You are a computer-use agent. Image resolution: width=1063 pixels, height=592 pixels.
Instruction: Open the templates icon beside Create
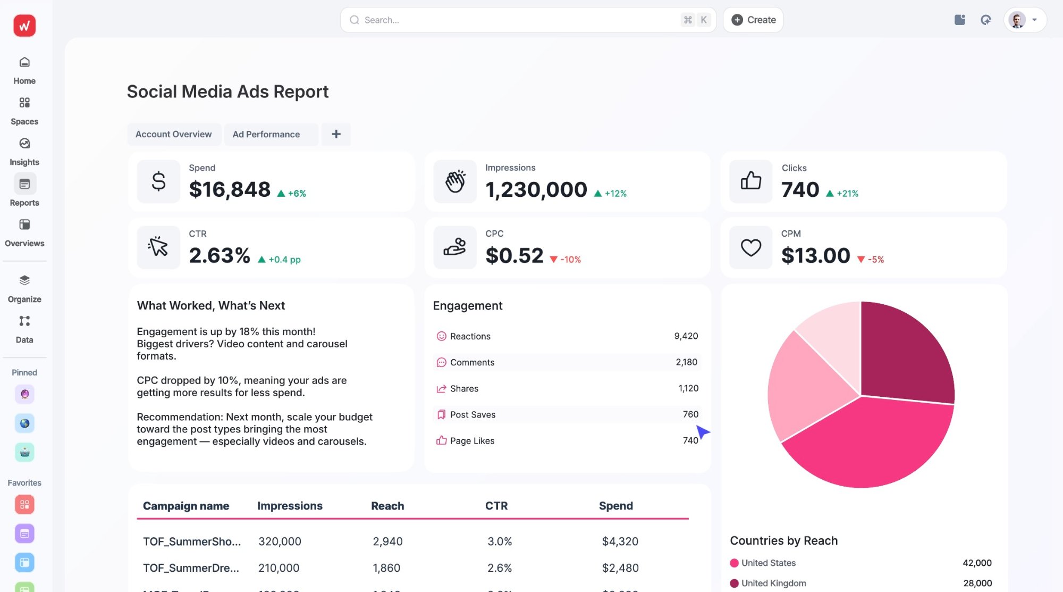click(959, 20)
